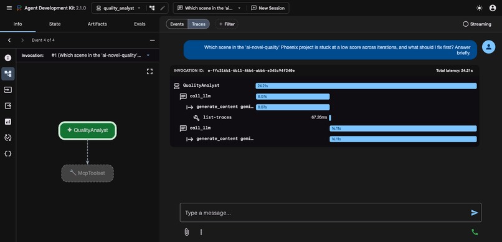Toggle the Streaming option
Screen dimensions: 502x242
tap(476, 24)
